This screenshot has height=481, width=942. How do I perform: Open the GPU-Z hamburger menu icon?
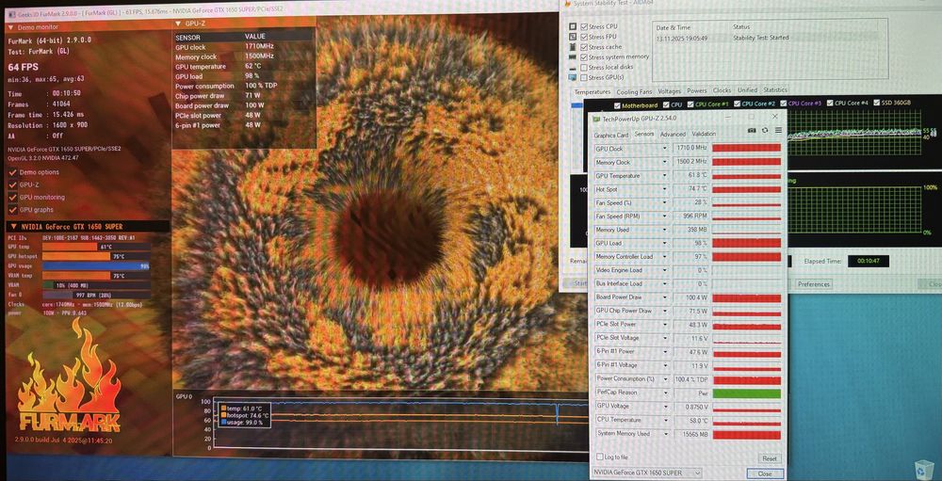point(778,130)
